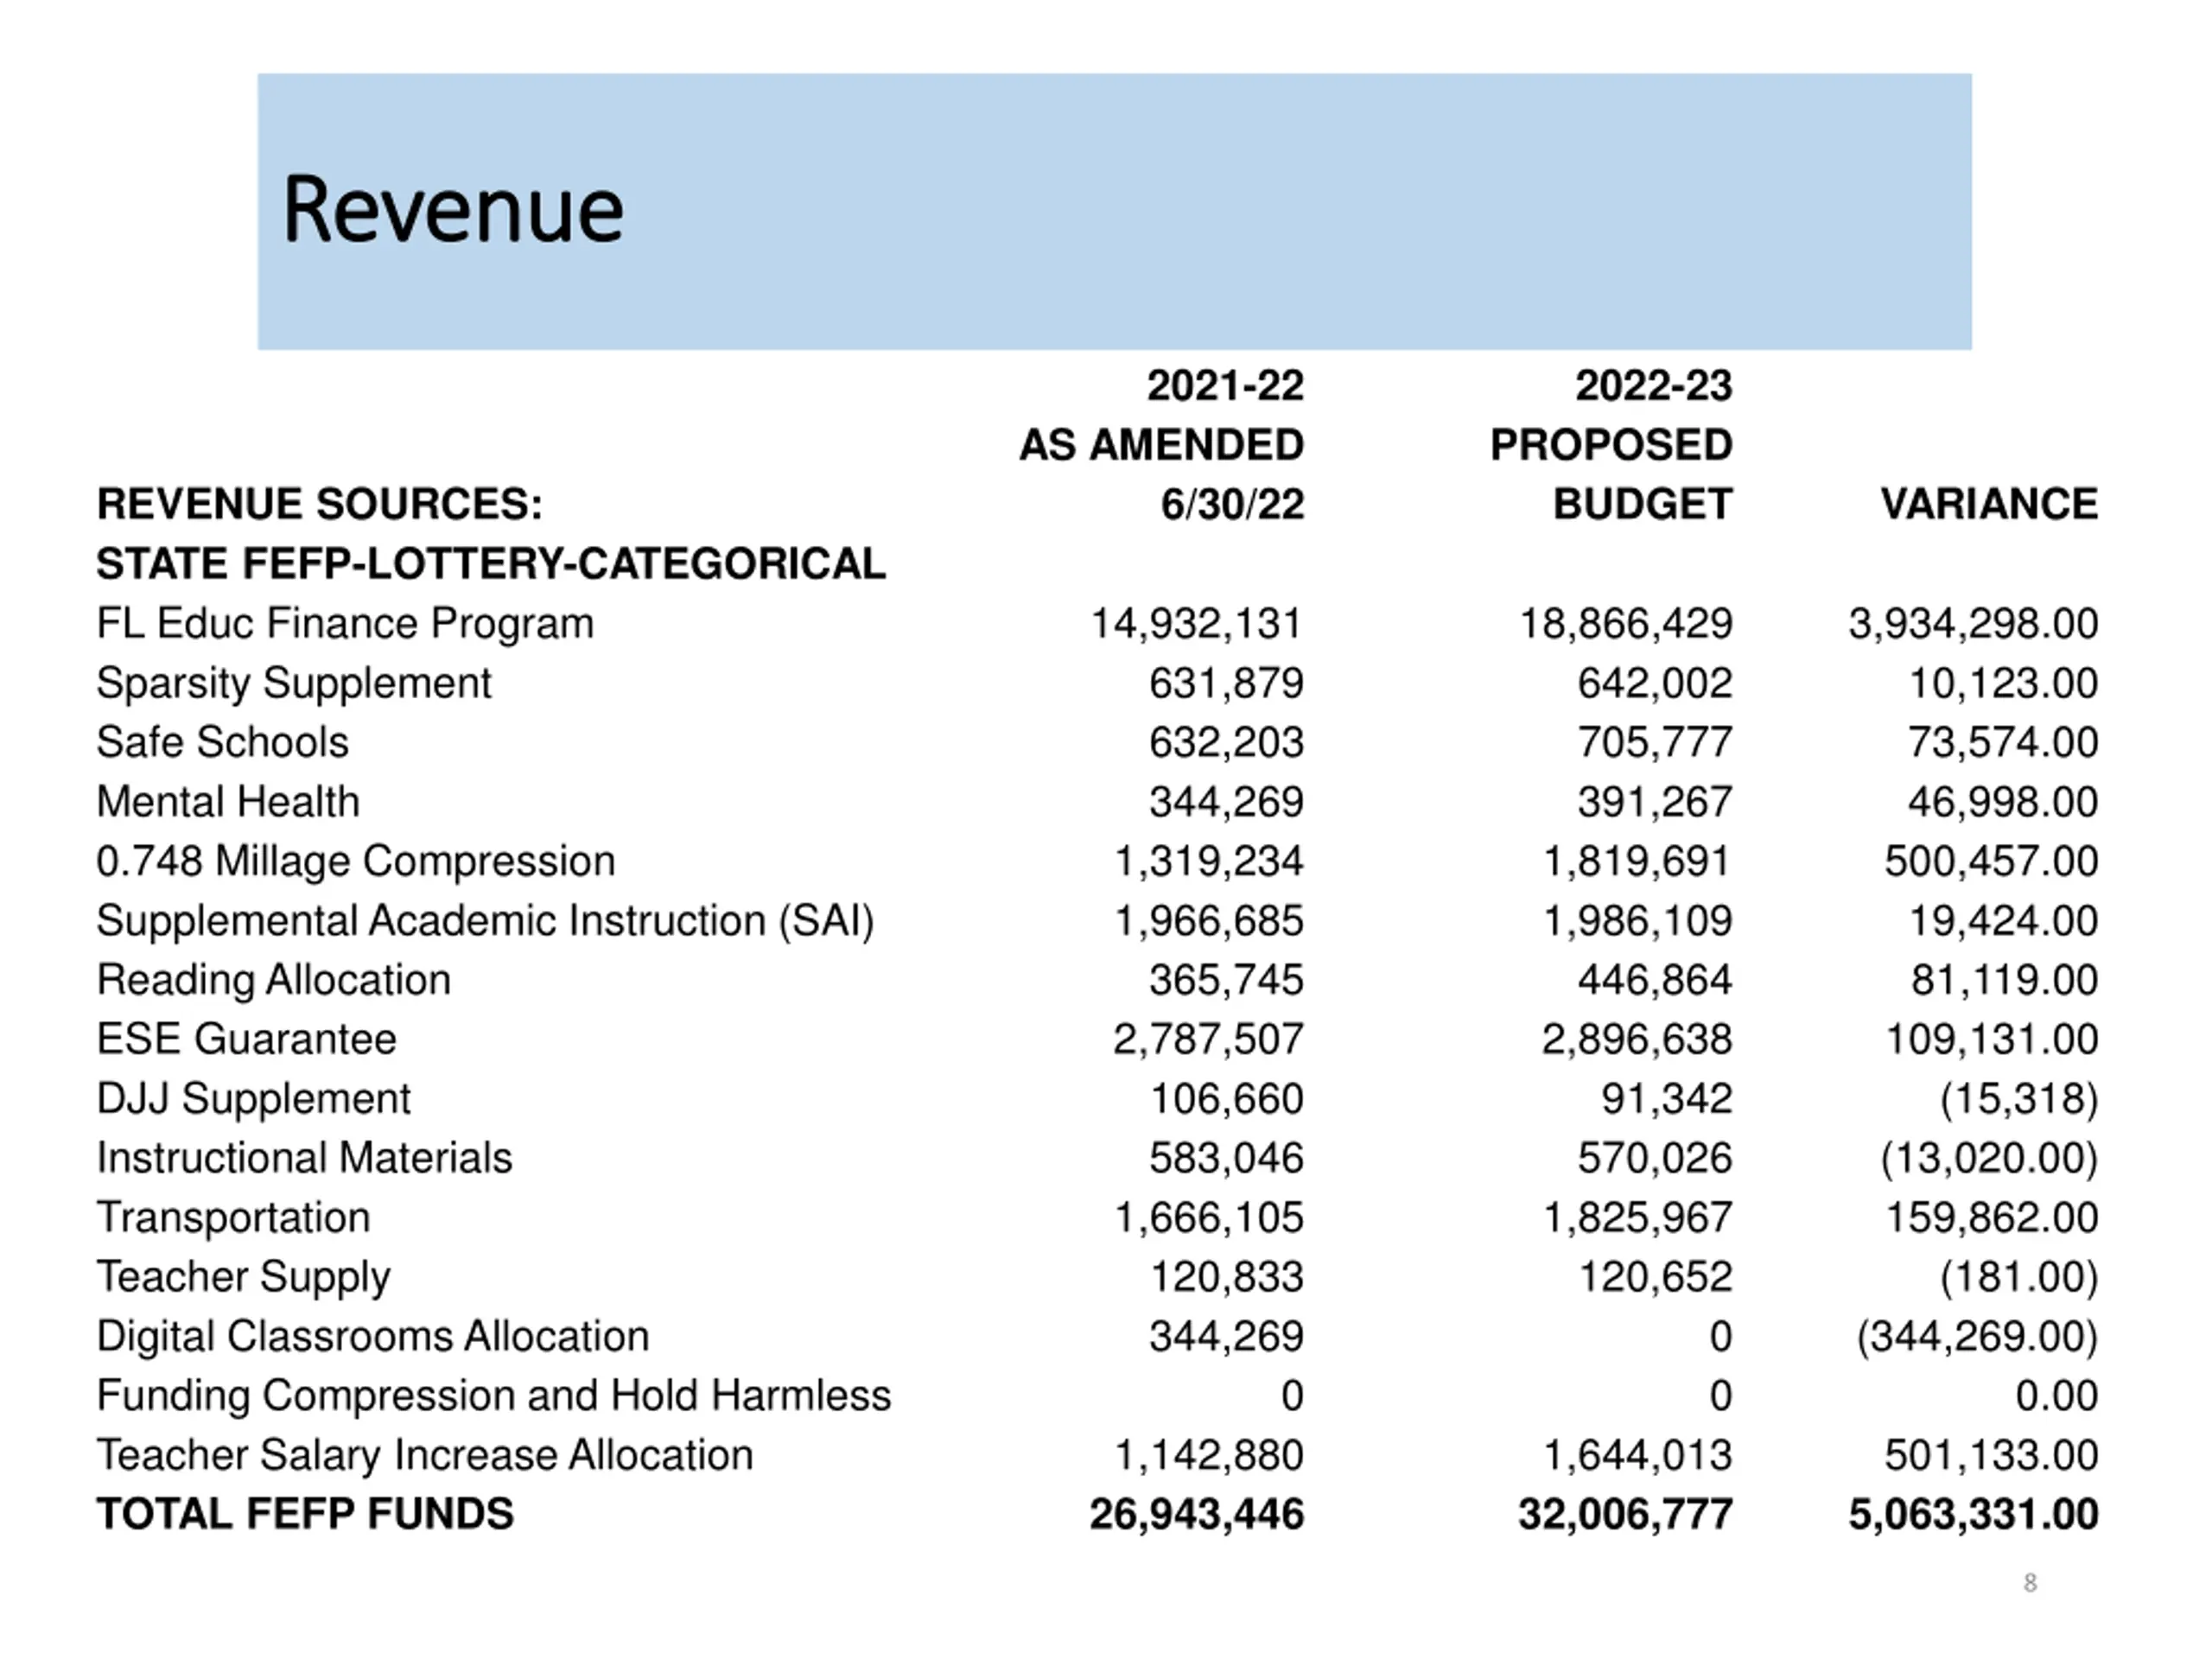Select Supplemental Academic Instruction (SAI) label

point(486,921)
